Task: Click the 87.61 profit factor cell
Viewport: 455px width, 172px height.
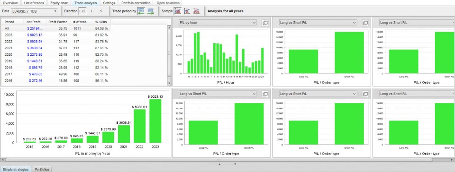Action: click(x=63, y=48)
